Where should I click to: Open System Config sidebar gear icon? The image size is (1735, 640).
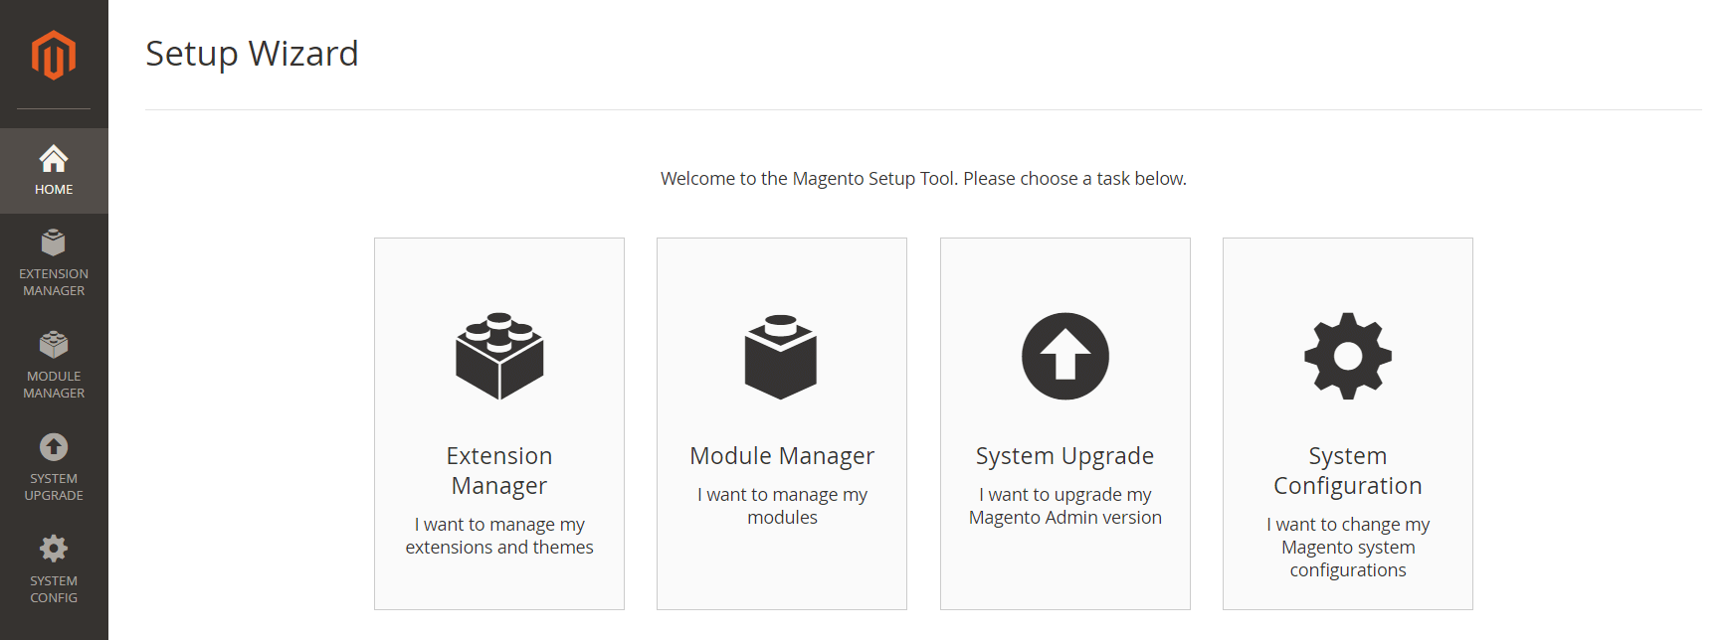pos(54,549)
